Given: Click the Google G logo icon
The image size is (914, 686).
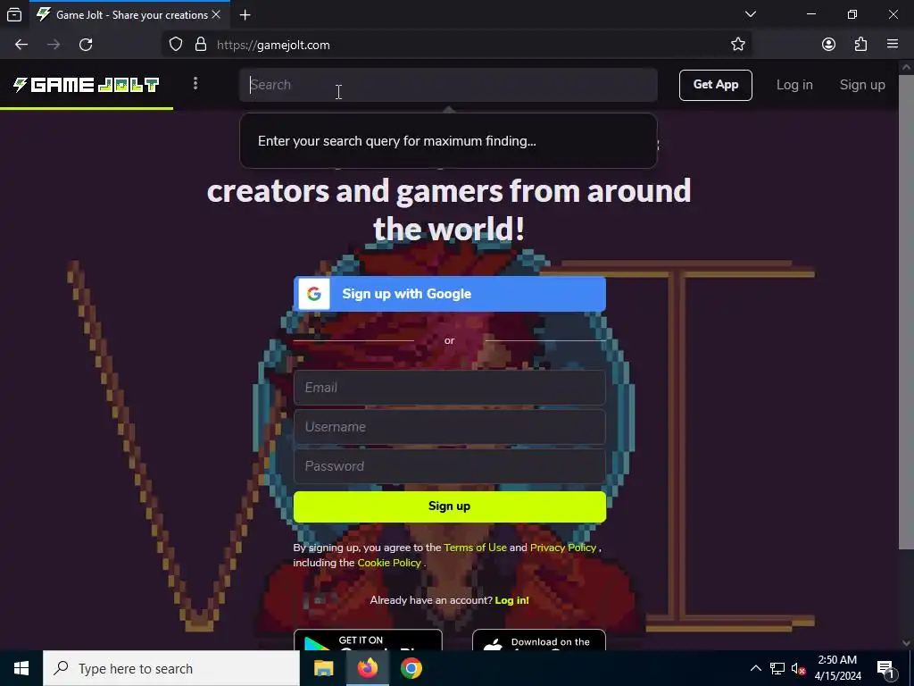Looking at the screenshot, I should click(314, 294).
